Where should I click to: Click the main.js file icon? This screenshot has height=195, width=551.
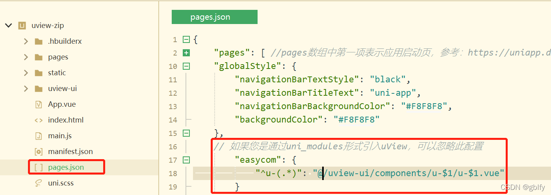(x=39, y=136)
